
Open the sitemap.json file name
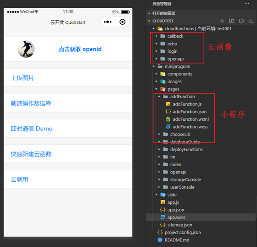coord(179,225)
